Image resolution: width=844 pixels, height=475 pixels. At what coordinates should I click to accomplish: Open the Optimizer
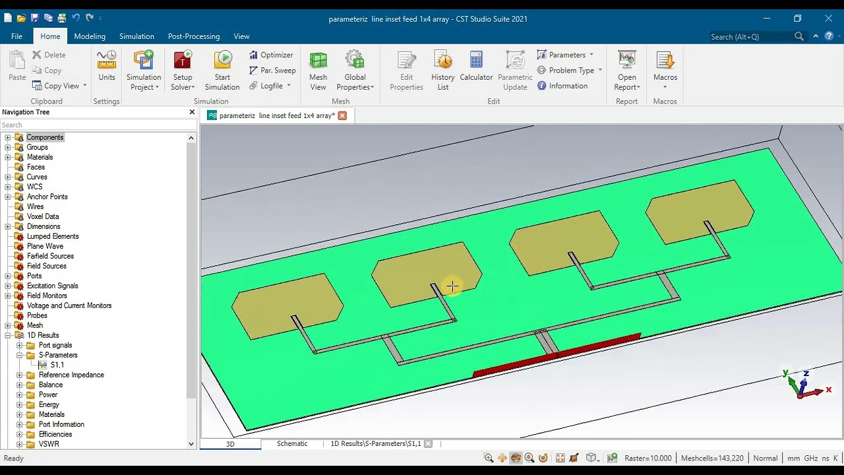271,55
